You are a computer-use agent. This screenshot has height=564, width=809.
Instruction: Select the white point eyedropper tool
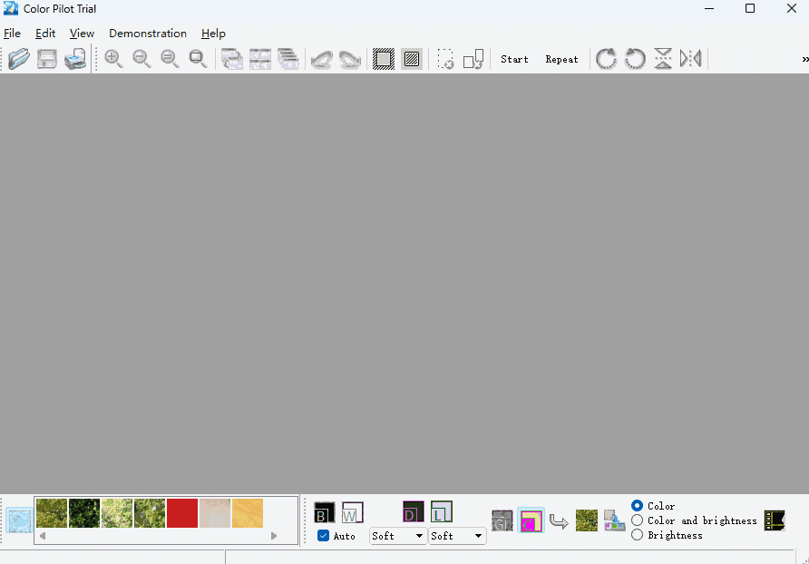point(352,511)
